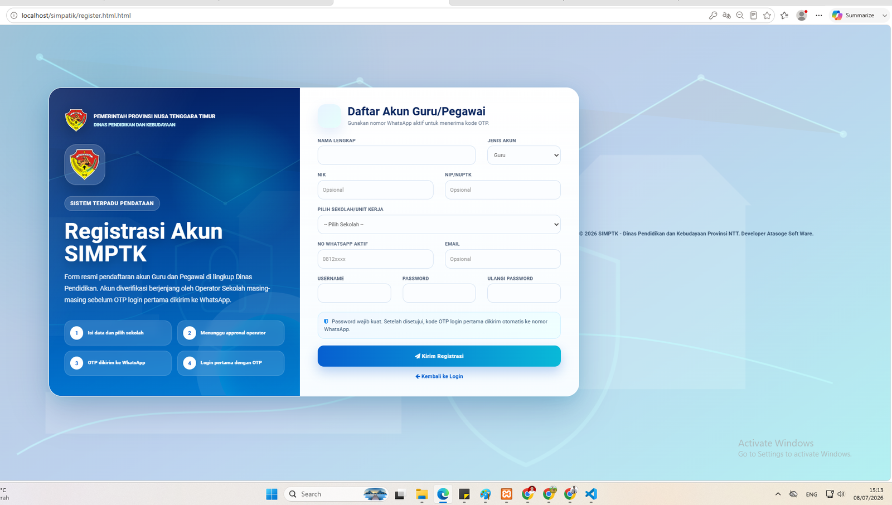Viewport: 892px width, 505px height.
Task: Open File Explorer from the taskbar
Action: point(421,494)
